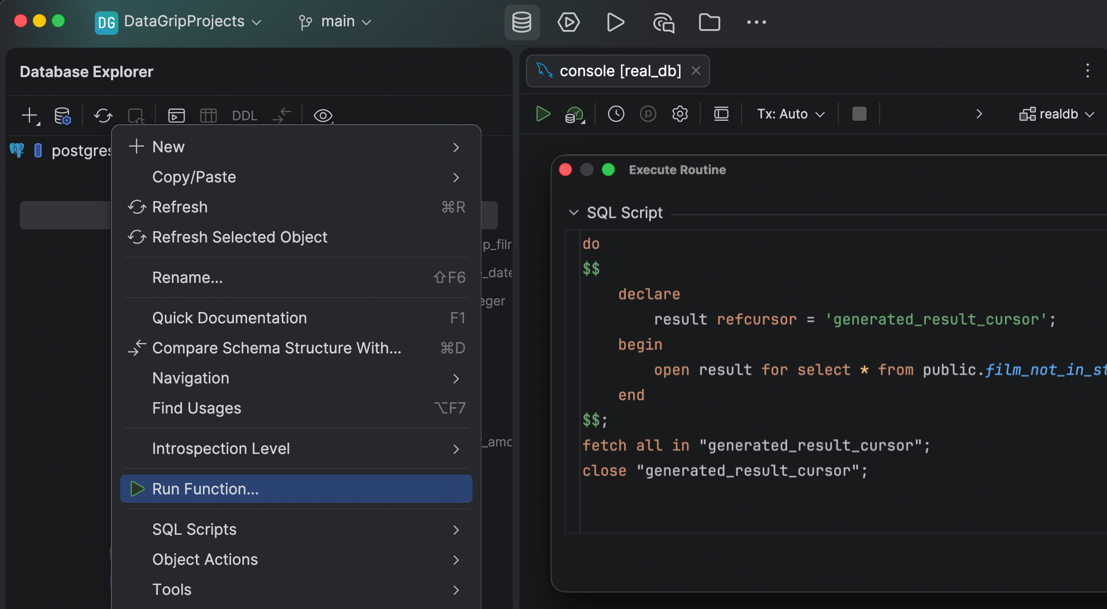Viewport: 1107px width, 609px height.
Task: Open the Introspection Level submenu
Action: pos(296,449)
